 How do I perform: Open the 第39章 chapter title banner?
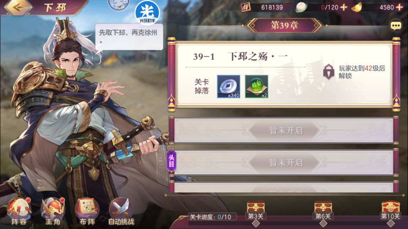coord(284,25)
